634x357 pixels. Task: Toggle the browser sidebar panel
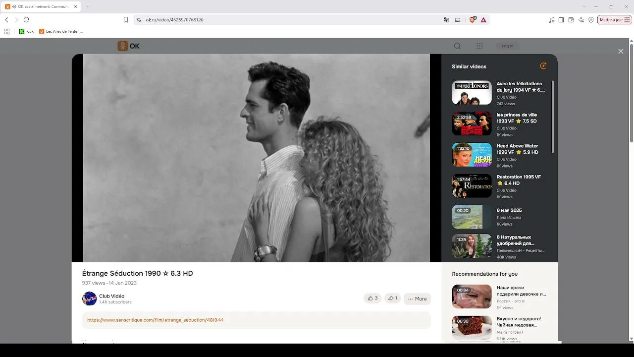pyautogui.click(x=561, y=20)
